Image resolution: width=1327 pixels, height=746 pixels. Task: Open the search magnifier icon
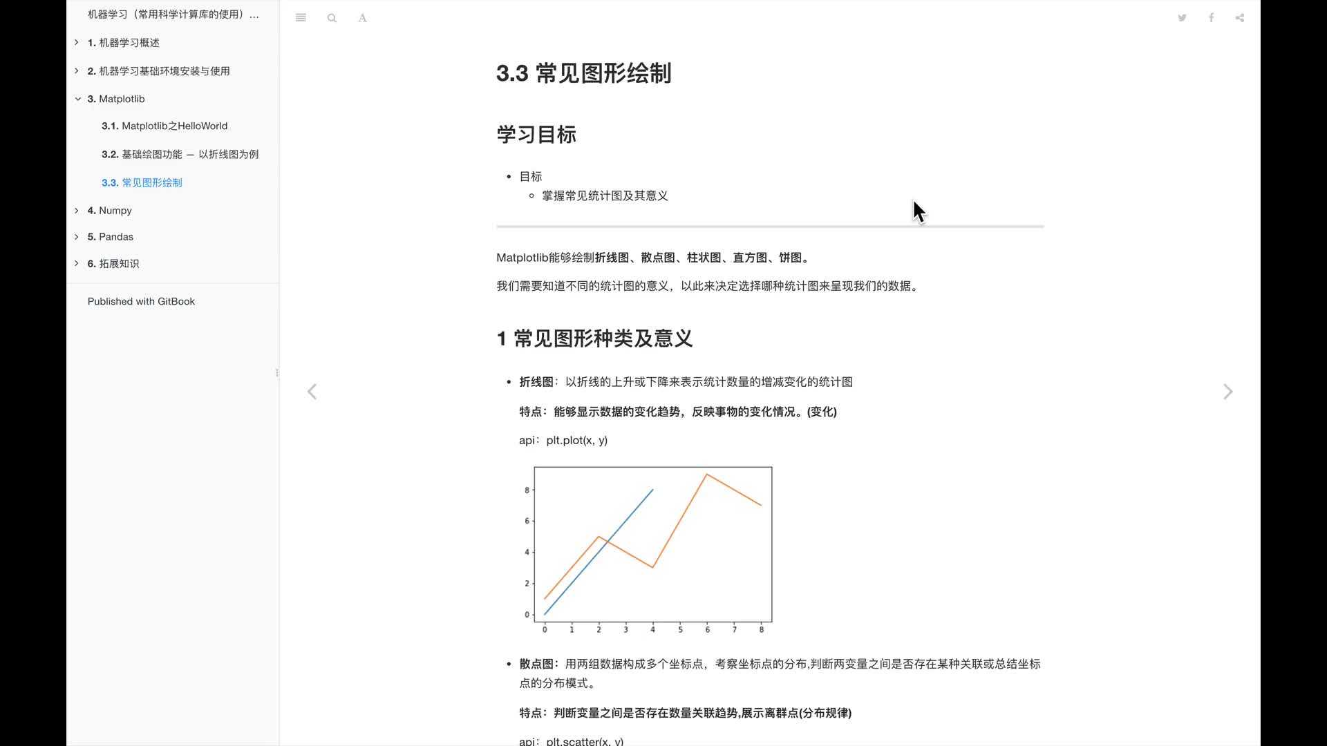click(332, 18)
